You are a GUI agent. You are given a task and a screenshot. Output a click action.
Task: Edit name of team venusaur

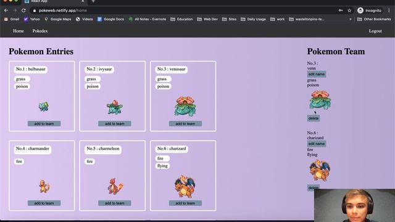point(317,74)
